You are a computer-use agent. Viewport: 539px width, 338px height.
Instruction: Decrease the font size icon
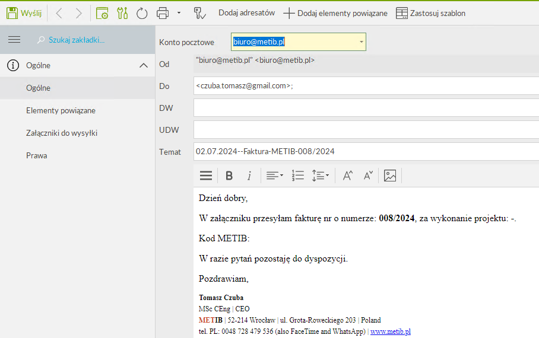(x=368, y=176)
